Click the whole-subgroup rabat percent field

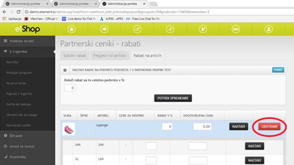point(70,88)
